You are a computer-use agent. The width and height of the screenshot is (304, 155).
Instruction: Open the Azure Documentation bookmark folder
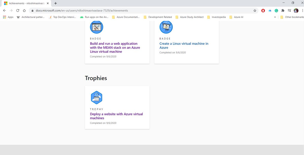(126, 17)
